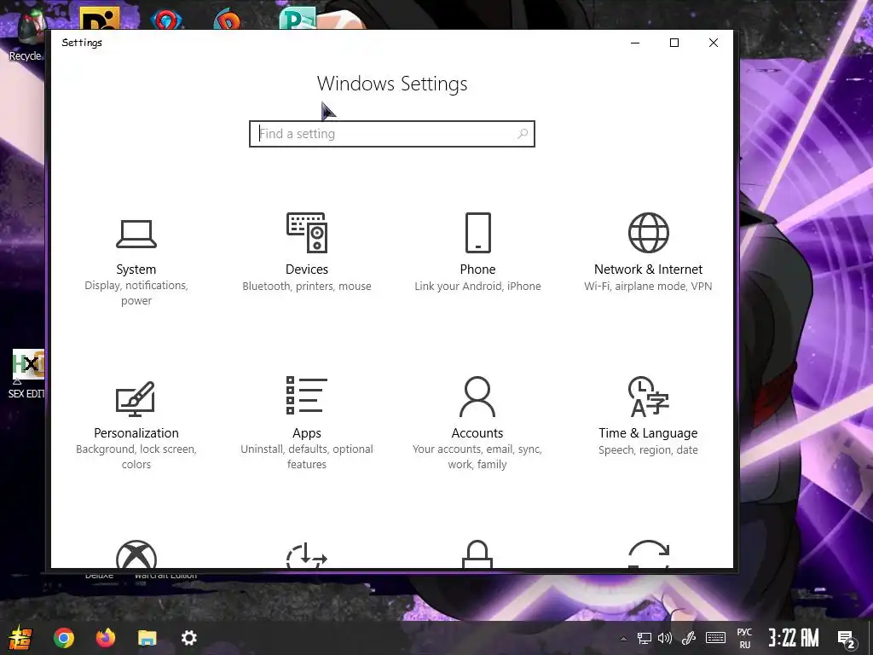
Task: Open the Action Center notifications icon
Action: click(847, 639)
